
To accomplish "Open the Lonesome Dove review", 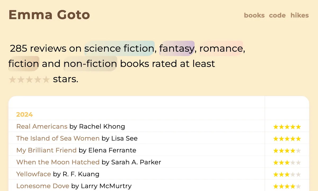I will (43, 186).
